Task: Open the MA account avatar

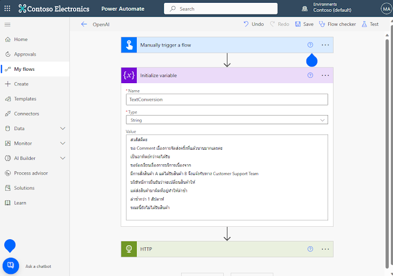Action: [386, 9]
